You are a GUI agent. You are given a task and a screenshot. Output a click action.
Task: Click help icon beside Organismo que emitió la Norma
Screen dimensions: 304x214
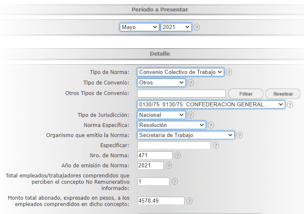pos(240,135)
